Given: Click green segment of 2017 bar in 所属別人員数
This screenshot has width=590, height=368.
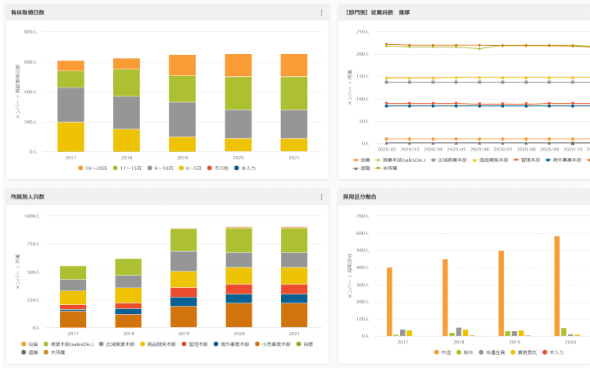Looking at the screenshot, I should [x=73, y=272].
